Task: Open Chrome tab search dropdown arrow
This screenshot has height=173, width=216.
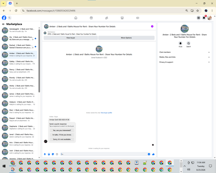Action: [3, 3]
